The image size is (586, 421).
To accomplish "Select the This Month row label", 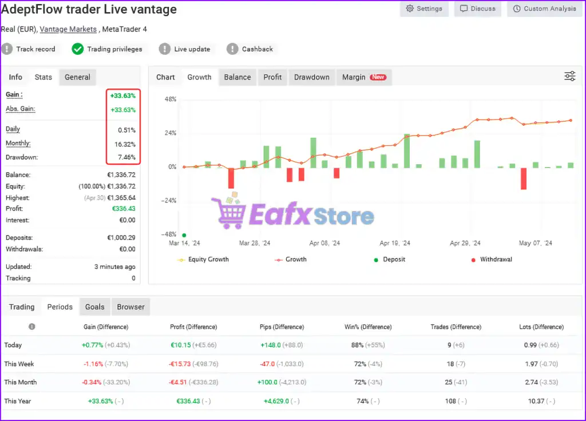I will [21, 382].
